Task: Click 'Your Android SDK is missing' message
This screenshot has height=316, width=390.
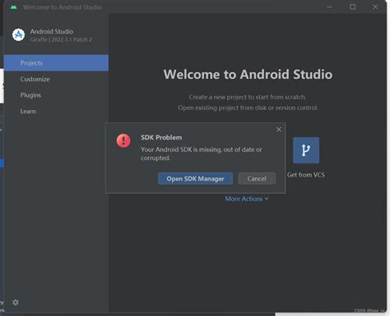Action: [x=201, y=153]
